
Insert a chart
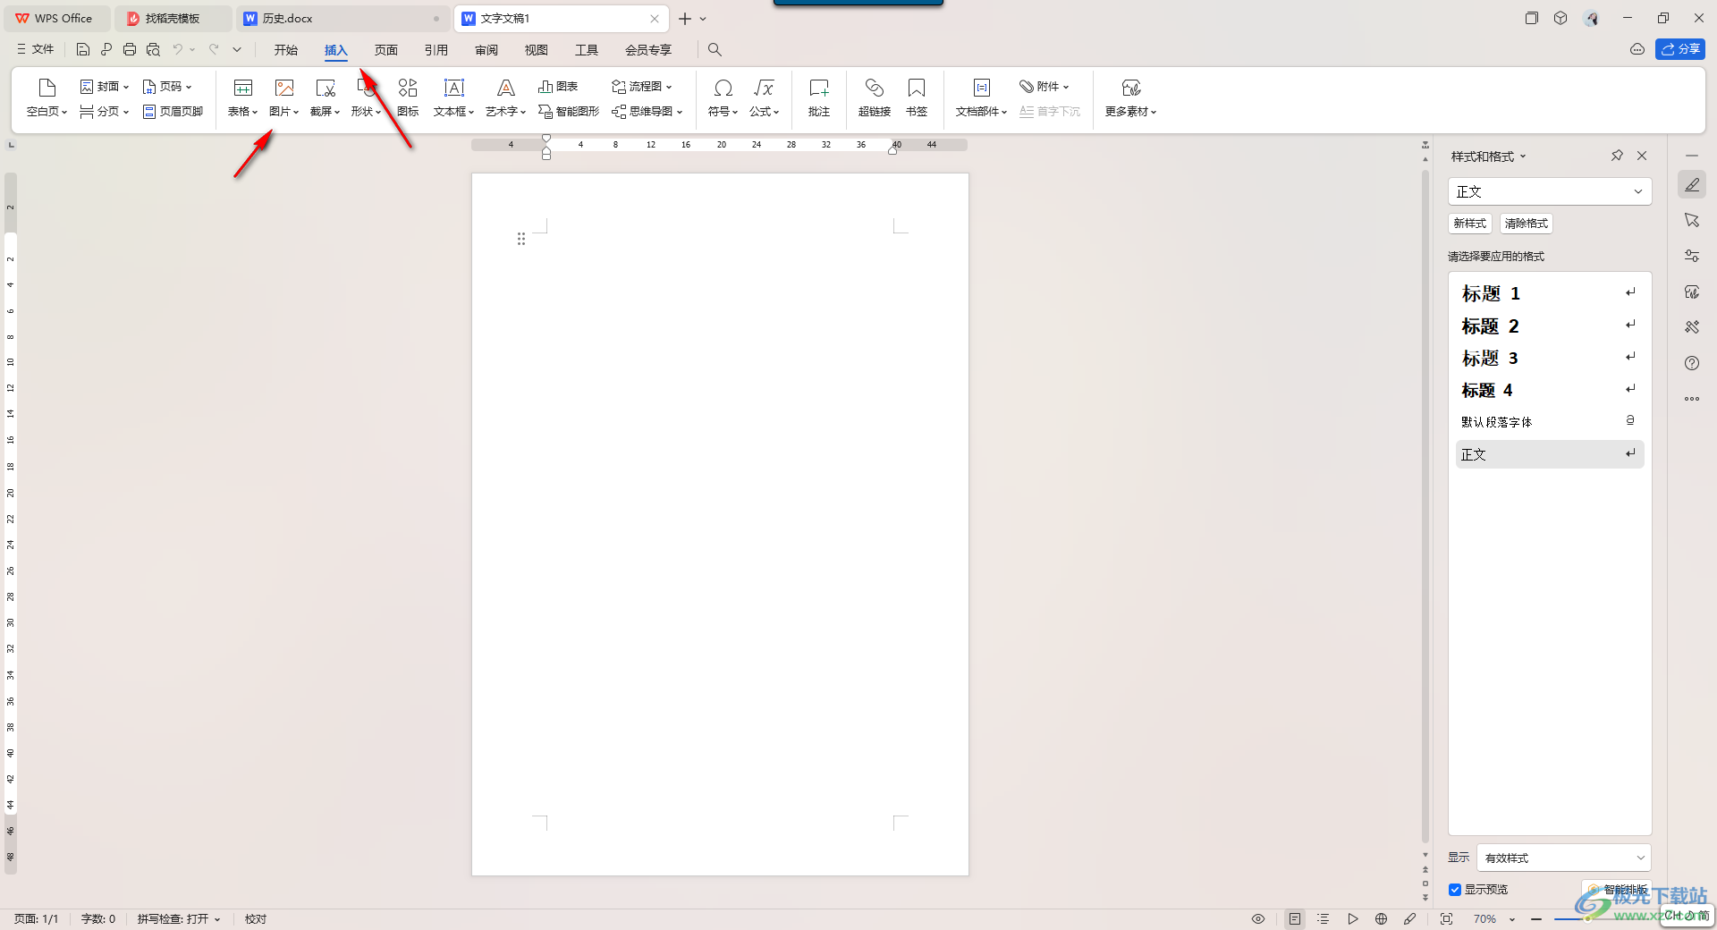click(x=558, y=87)
